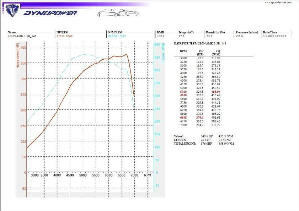Select the HP/RPM column header

tap(62, 32)
